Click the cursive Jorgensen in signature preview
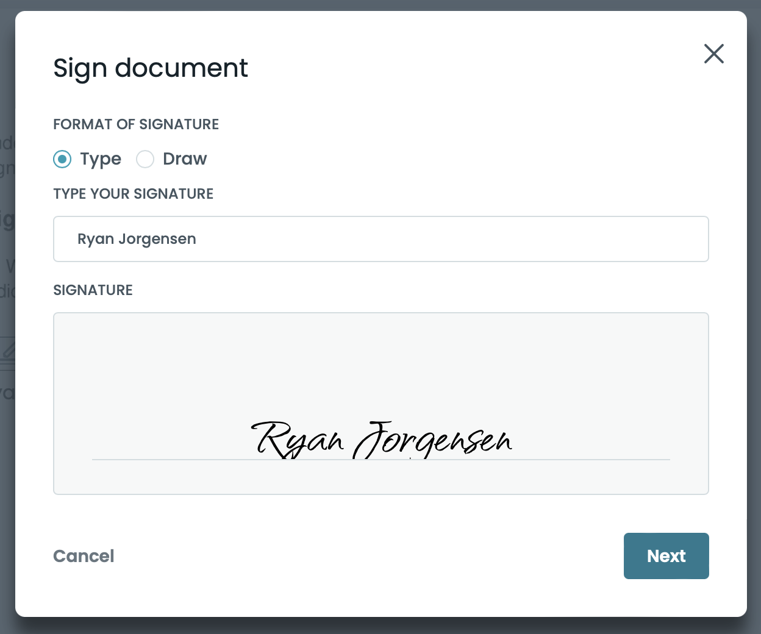This screenshot has height=634, width=761. pyautogui.click(x=433, y=440)
